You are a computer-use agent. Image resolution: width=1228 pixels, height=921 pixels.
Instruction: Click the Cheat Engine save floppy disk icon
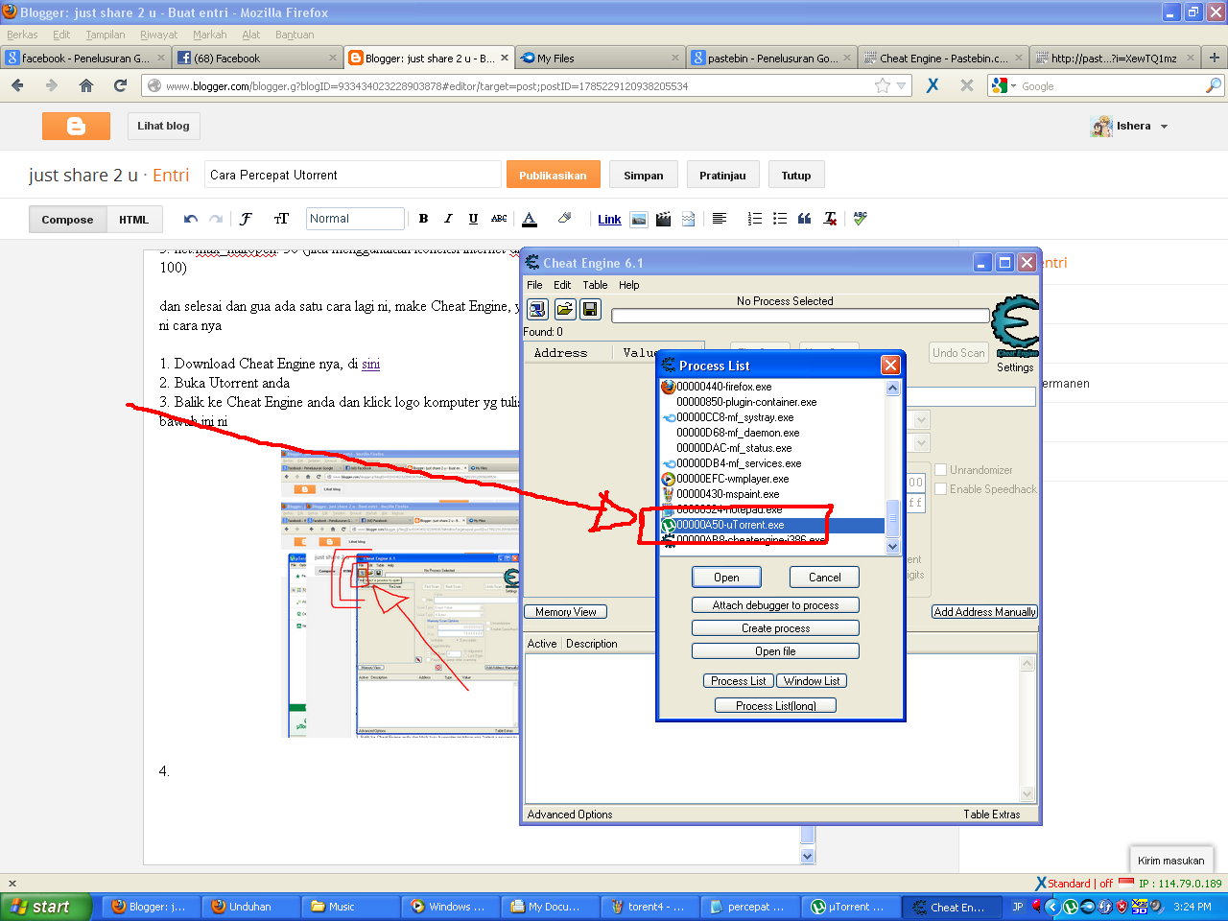[590, 309]
